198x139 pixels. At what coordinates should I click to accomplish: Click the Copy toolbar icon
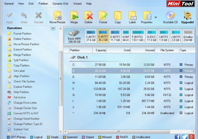point(118,16)
